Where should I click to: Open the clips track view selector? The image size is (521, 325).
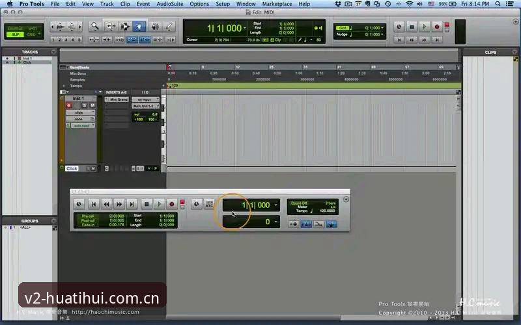click(x=80, y=112)
